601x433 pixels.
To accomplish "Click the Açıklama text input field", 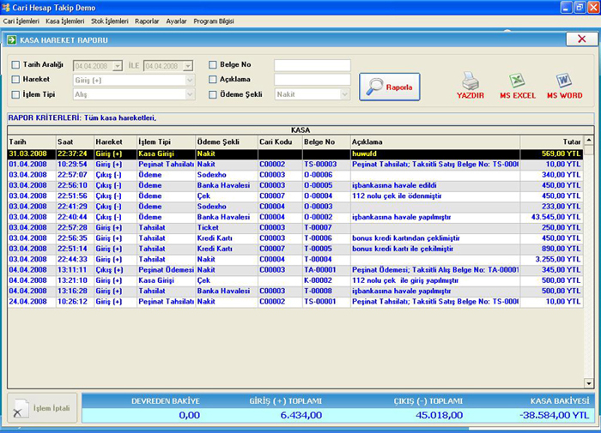I will (x=312, y=80).
